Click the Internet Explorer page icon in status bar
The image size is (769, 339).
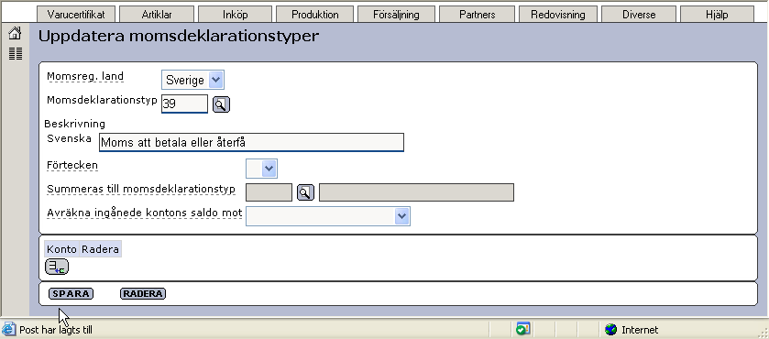click(8, 329)
